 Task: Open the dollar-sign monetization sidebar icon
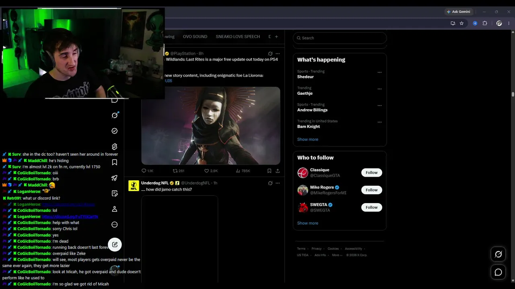click(115, 147)
